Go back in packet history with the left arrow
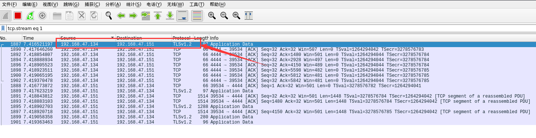Screen dimensions: 536x138 [121, 16]
